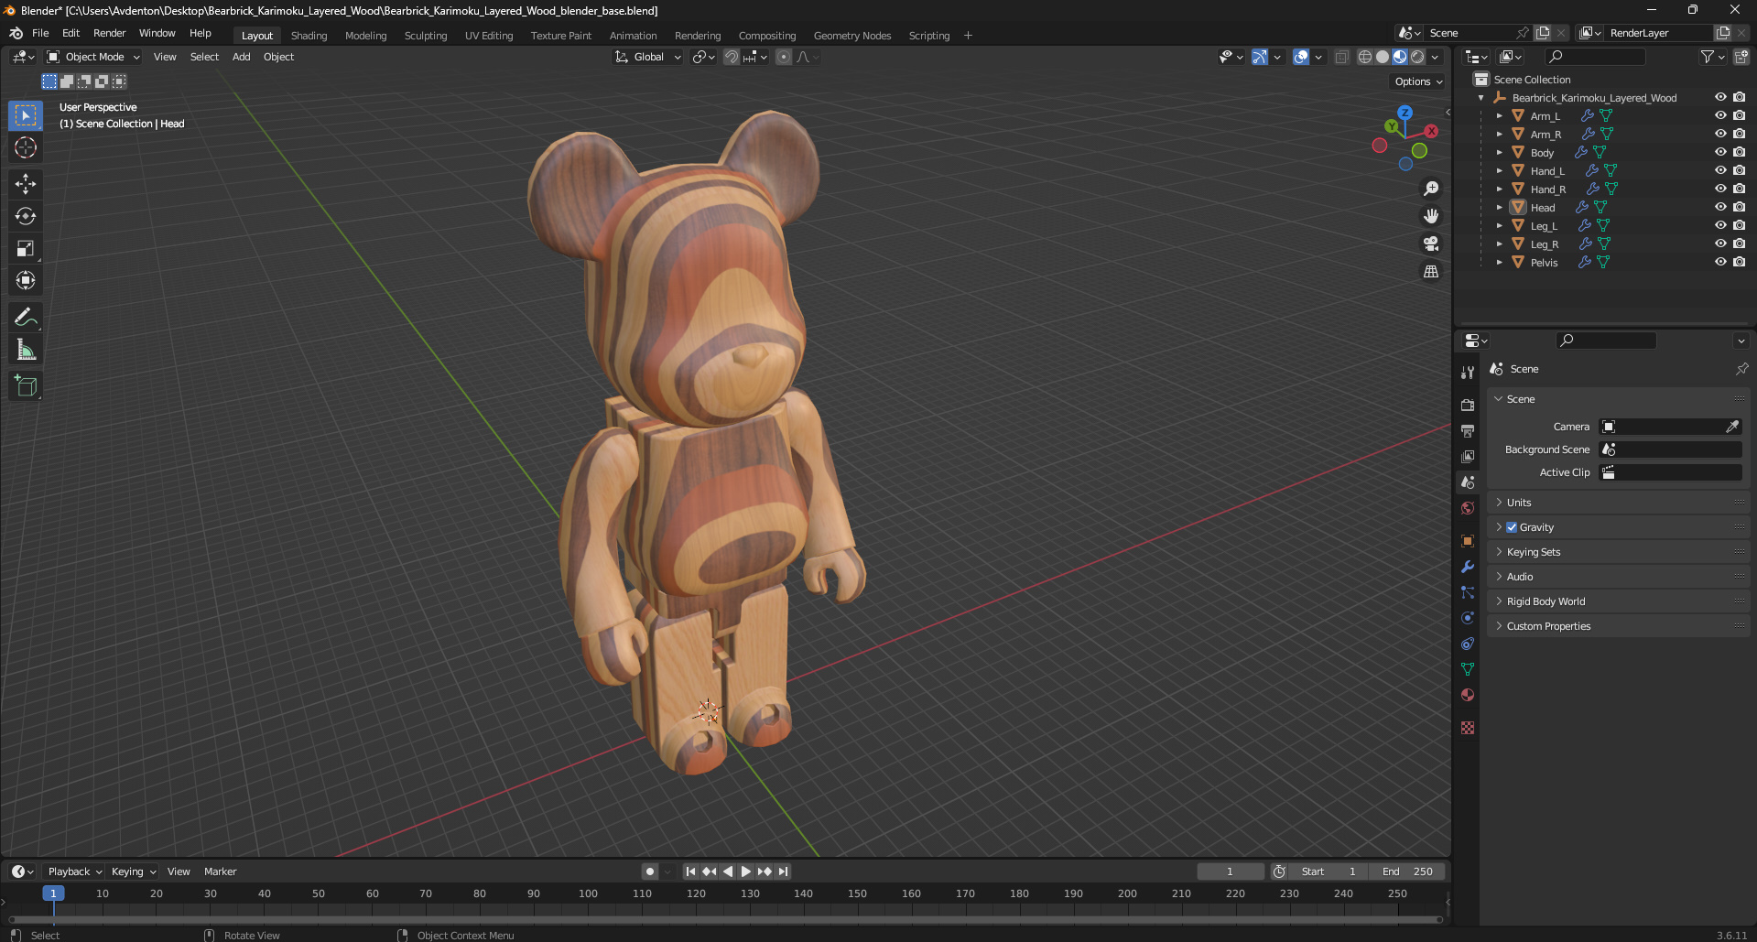The width and height of the screenshot is (1757, 942).
Task: Activate the Transform tool
Action: pyautogui.click(x=26, y=280)
